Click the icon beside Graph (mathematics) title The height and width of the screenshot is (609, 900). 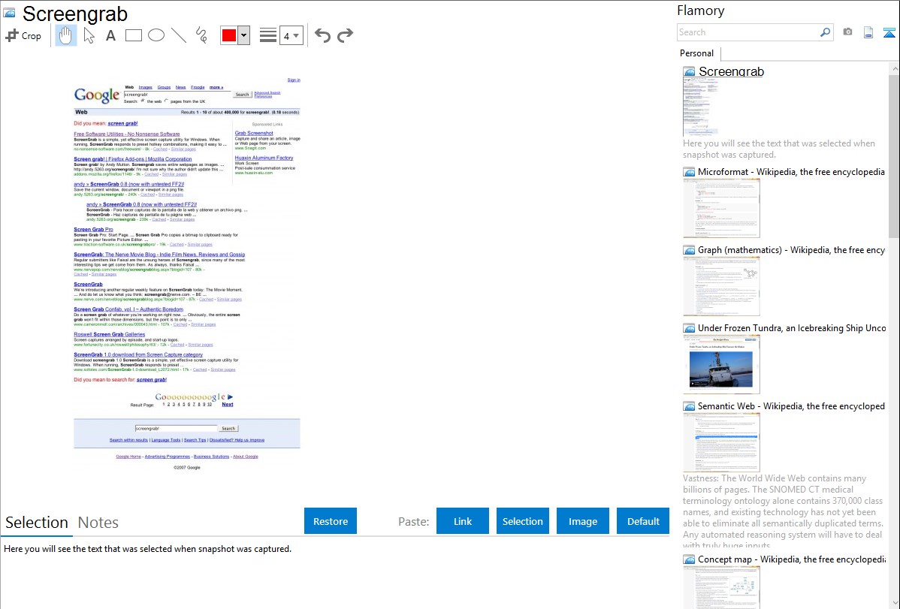[690, 250]
